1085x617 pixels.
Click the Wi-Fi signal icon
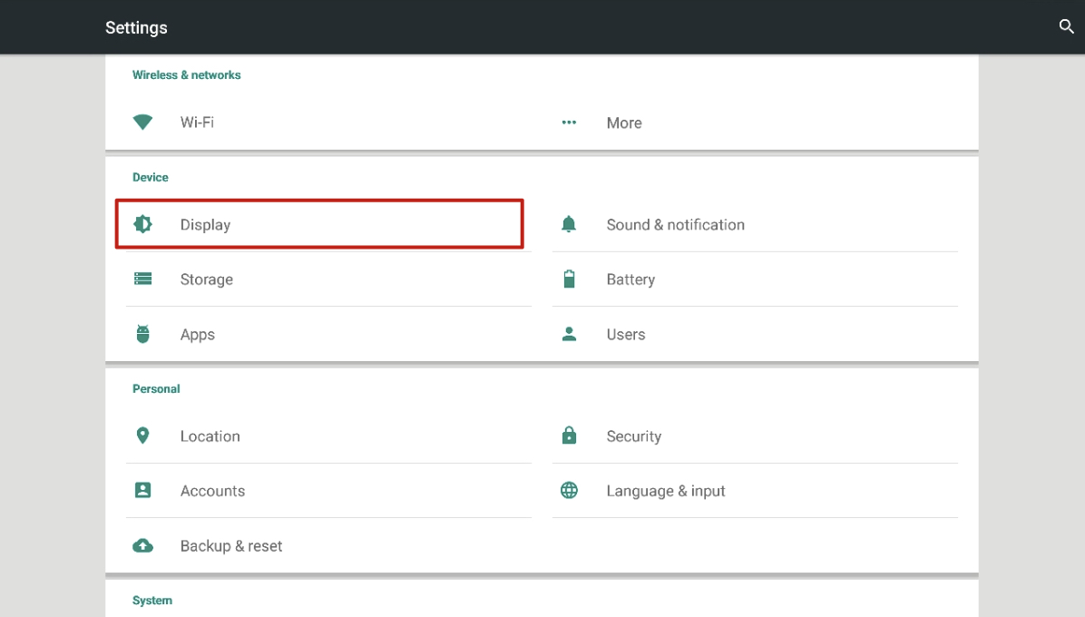click(x=142, y=122)
